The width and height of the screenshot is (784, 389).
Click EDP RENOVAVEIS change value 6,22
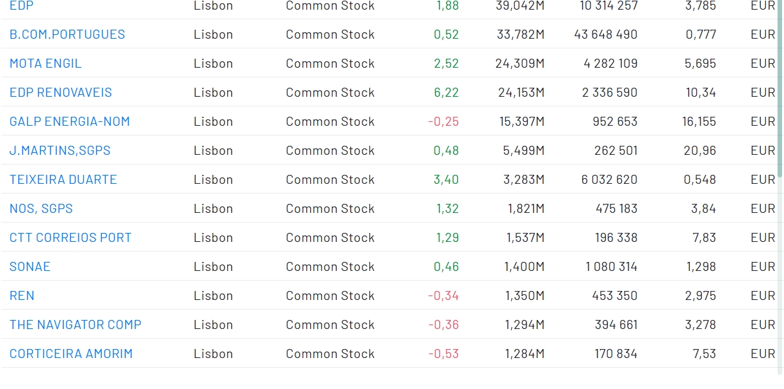[446, 92]
